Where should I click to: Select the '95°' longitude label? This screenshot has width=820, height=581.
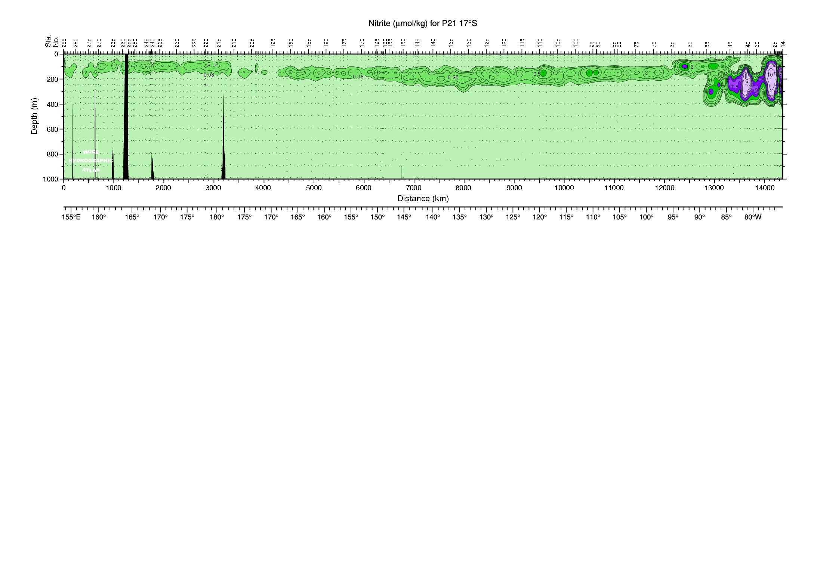673,217
